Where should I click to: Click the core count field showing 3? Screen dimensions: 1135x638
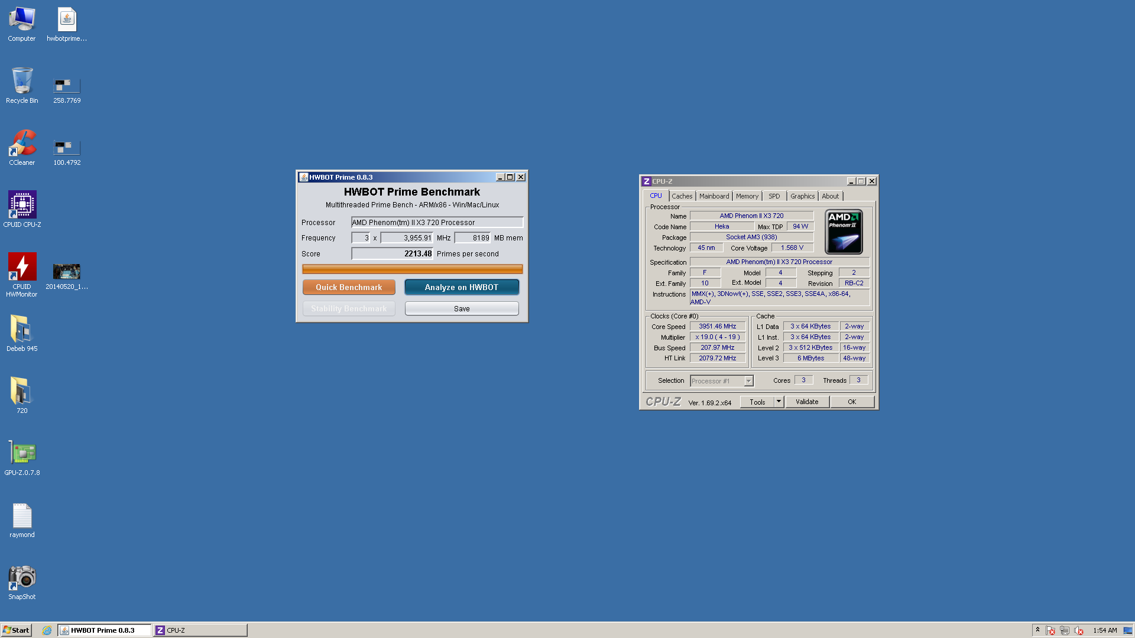[361, 238]
